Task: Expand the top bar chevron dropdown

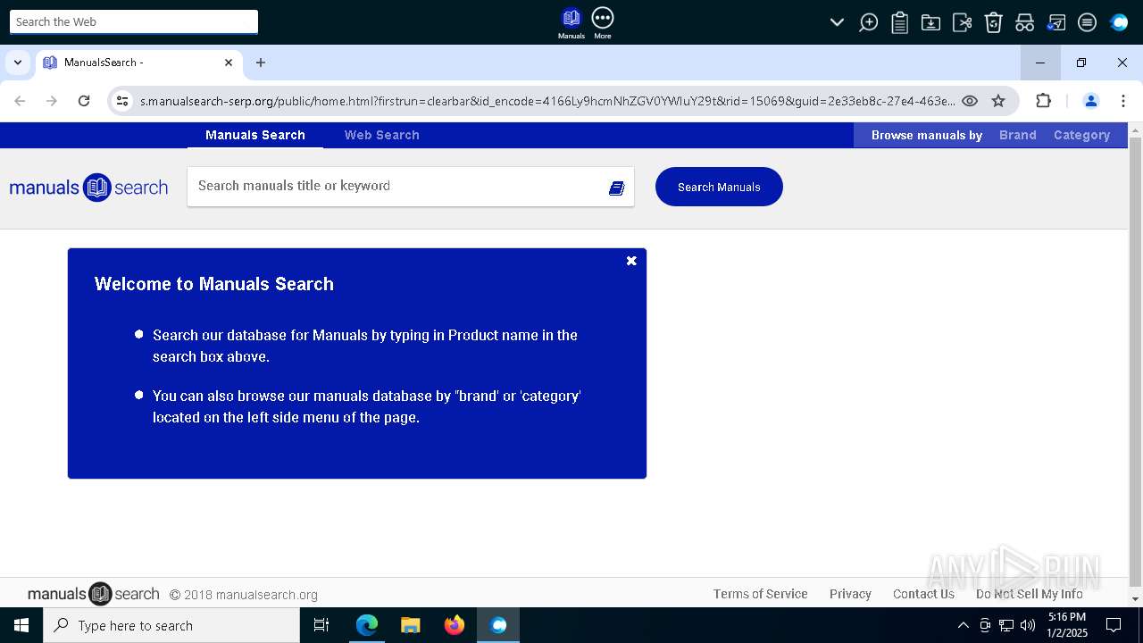Action: coord(837,22)
